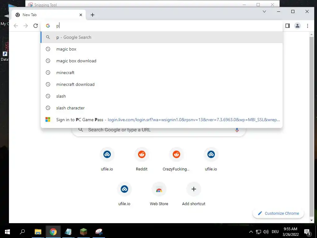The height and width of the screenshot is (238, 317).
Task: Pick the 'minecraft' history suggestion
Action: (x=162, y=73)
